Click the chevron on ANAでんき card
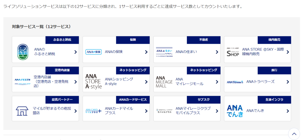This screenshot has height=140, width=301. click(287, 111)
